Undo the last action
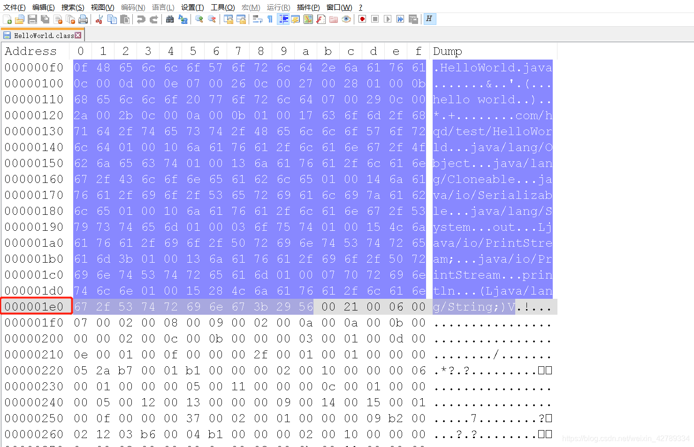Screen dimensions: 694x447 [141, 19]
